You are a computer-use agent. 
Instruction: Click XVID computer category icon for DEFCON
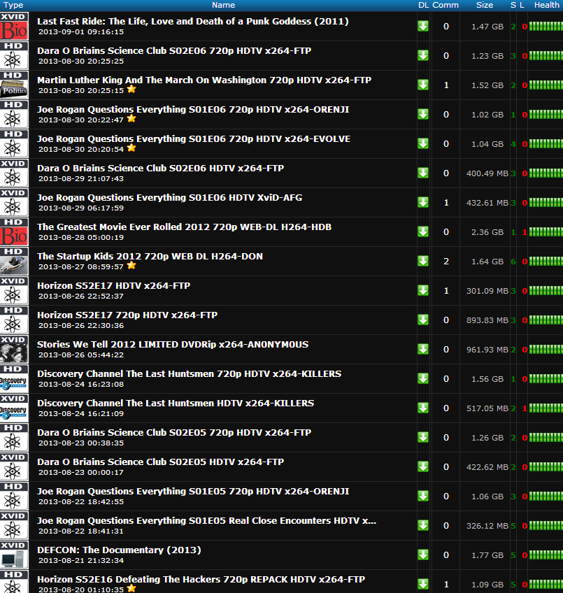tap(14, 555)
